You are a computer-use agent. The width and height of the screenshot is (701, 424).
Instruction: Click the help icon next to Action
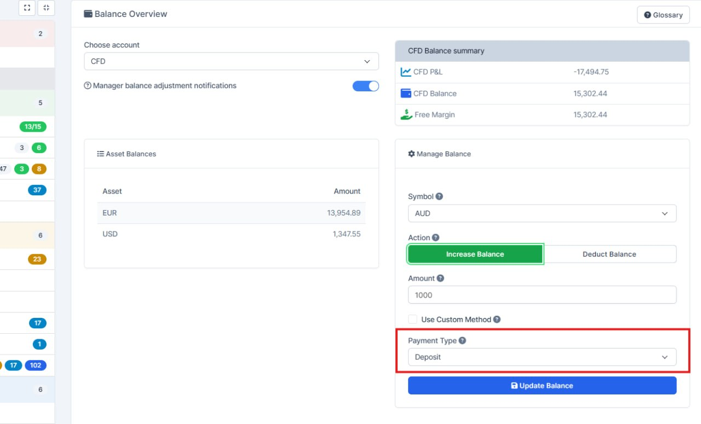[x=435, y=237]
